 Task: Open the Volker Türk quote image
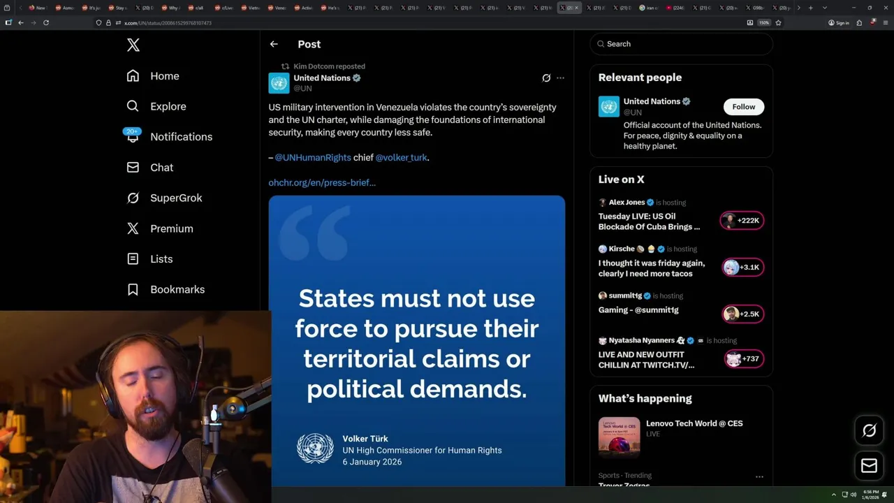[x=417, y=341]
